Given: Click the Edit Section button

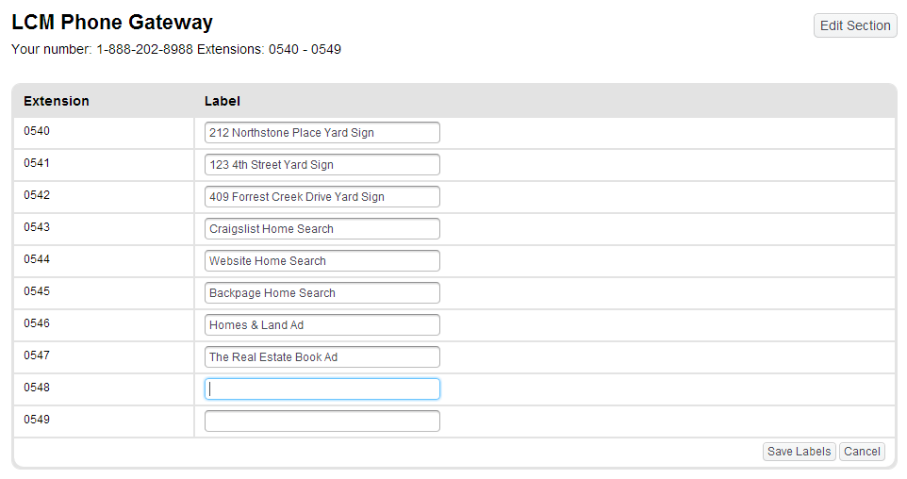Looking at the screenshot, I should tap(854, 25).
